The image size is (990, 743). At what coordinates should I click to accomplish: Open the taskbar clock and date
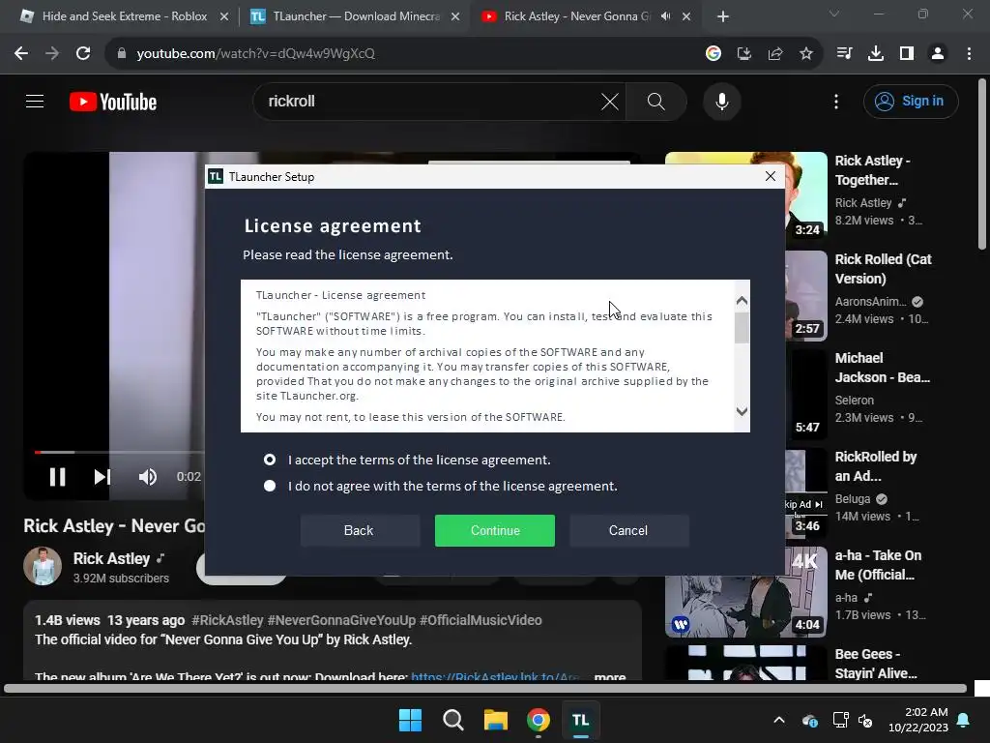(918, 720)
